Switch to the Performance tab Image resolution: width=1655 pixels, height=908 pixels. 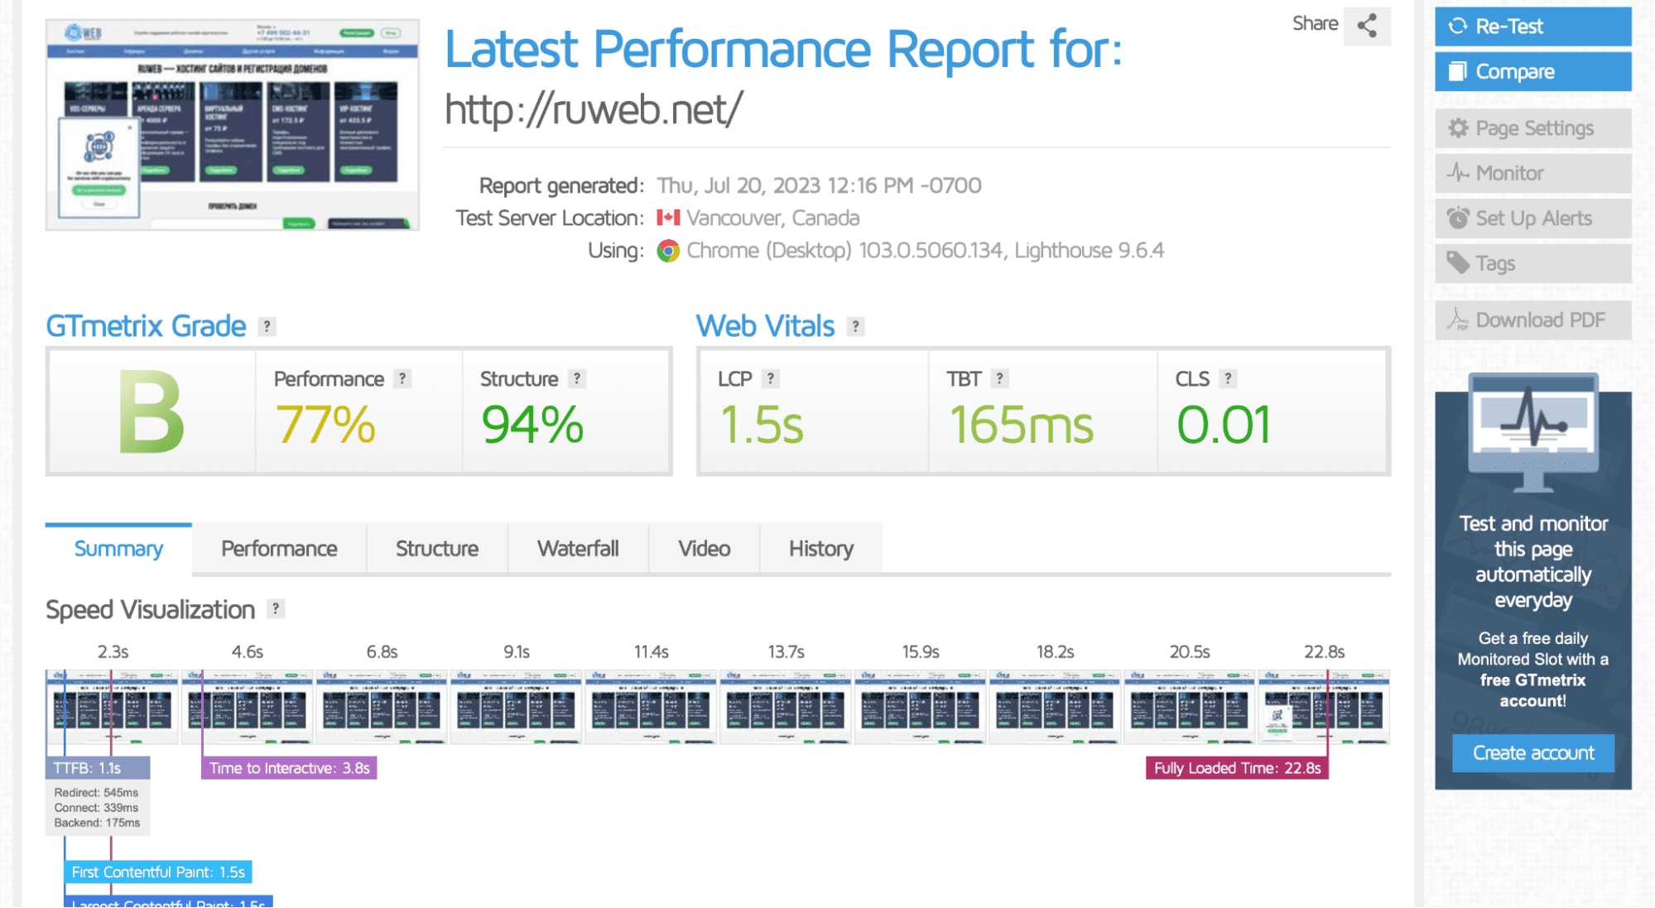click(x=279, y=549)
